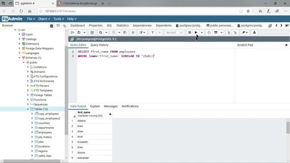This screenshot has height=163, width=290.
Task: Click Query Tool icon in Browser panel
Action: (x=52, y=26)
